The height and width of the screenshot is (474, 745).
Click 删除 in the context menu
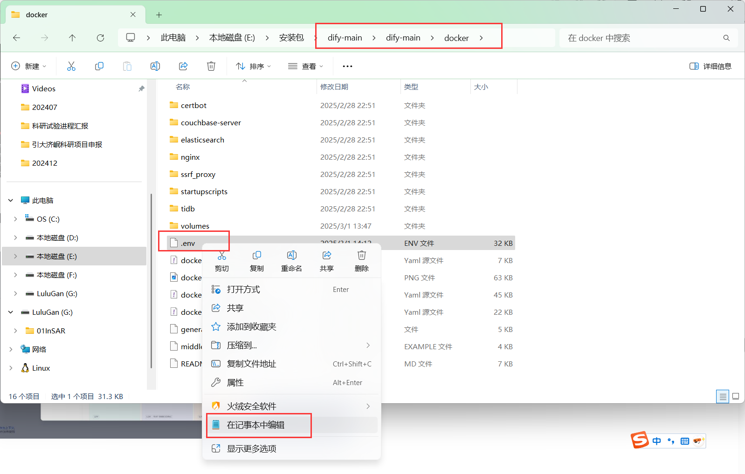(x=362, y=261)
